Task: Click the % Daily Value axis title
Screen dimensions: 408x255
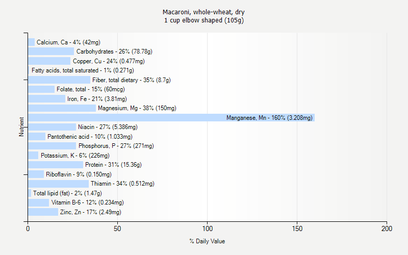Action: pyautogui.click(x=207, y=241)
